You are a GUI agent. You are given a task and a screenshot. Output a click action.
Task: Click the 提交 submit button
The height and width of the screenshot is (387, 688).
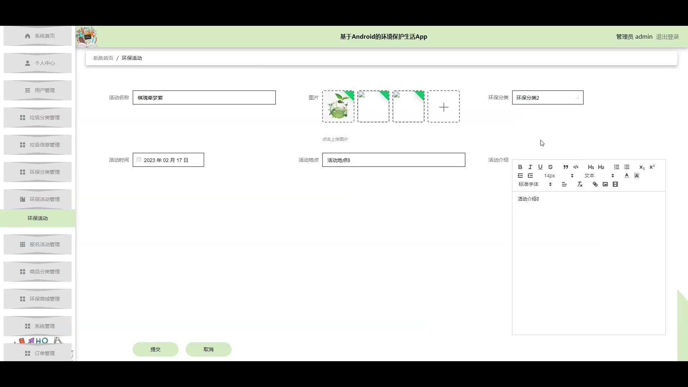(x=155, y=349)
